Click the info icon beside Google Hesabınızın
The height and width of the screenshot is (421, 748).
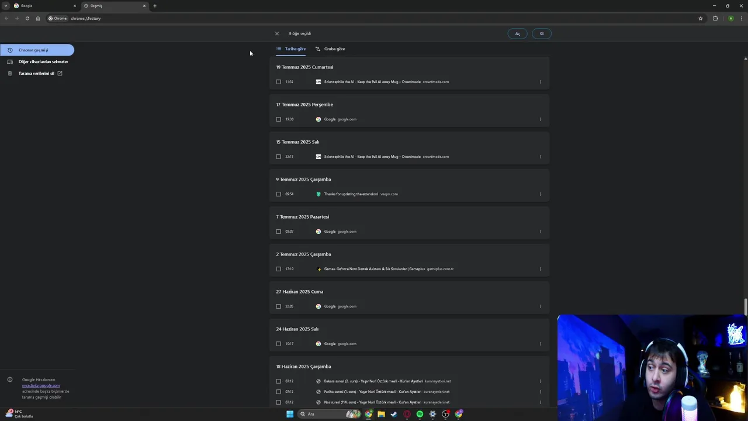point(10,379)
